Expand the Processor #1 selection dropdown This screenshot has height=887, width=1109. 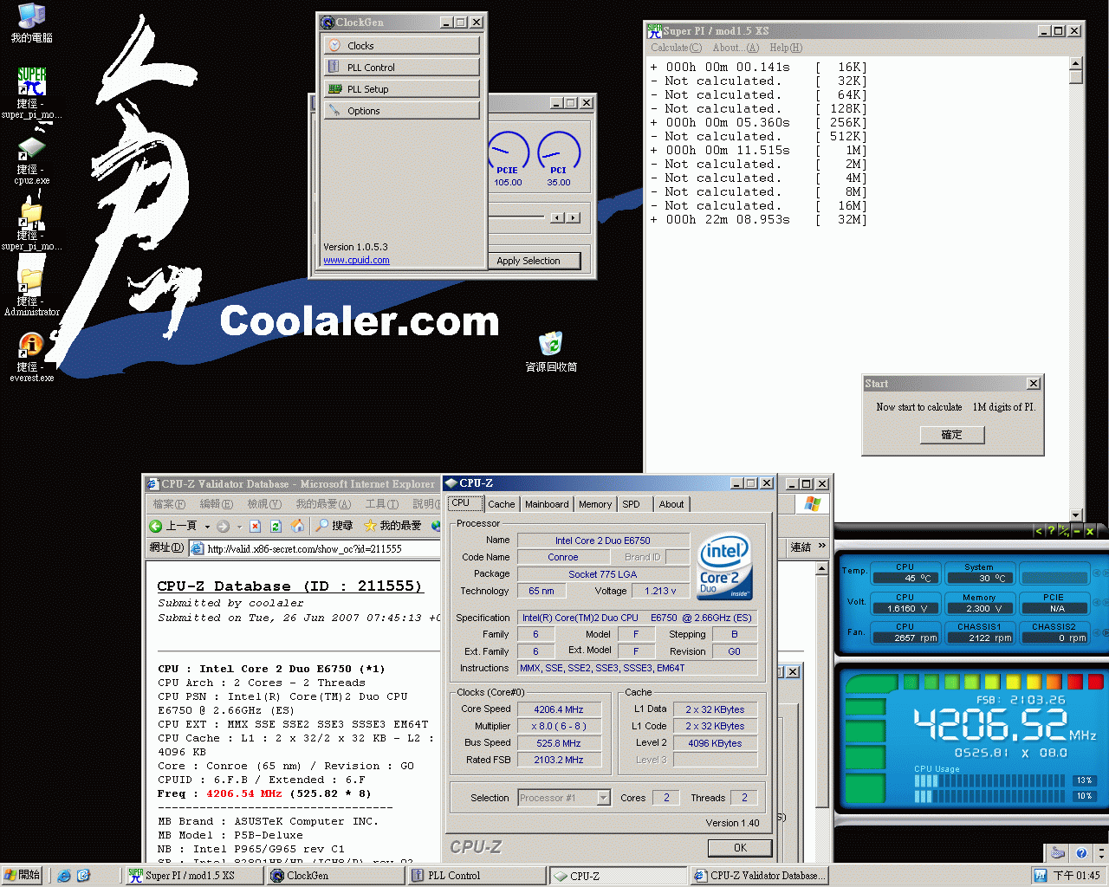click(x=604, y=798)
